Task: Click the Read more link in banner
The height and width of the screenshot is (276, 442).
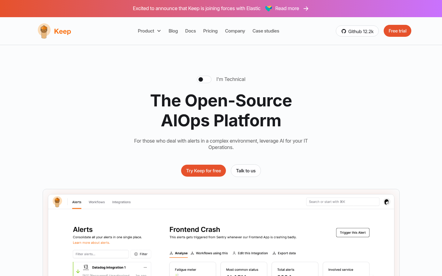Action: 287,9
